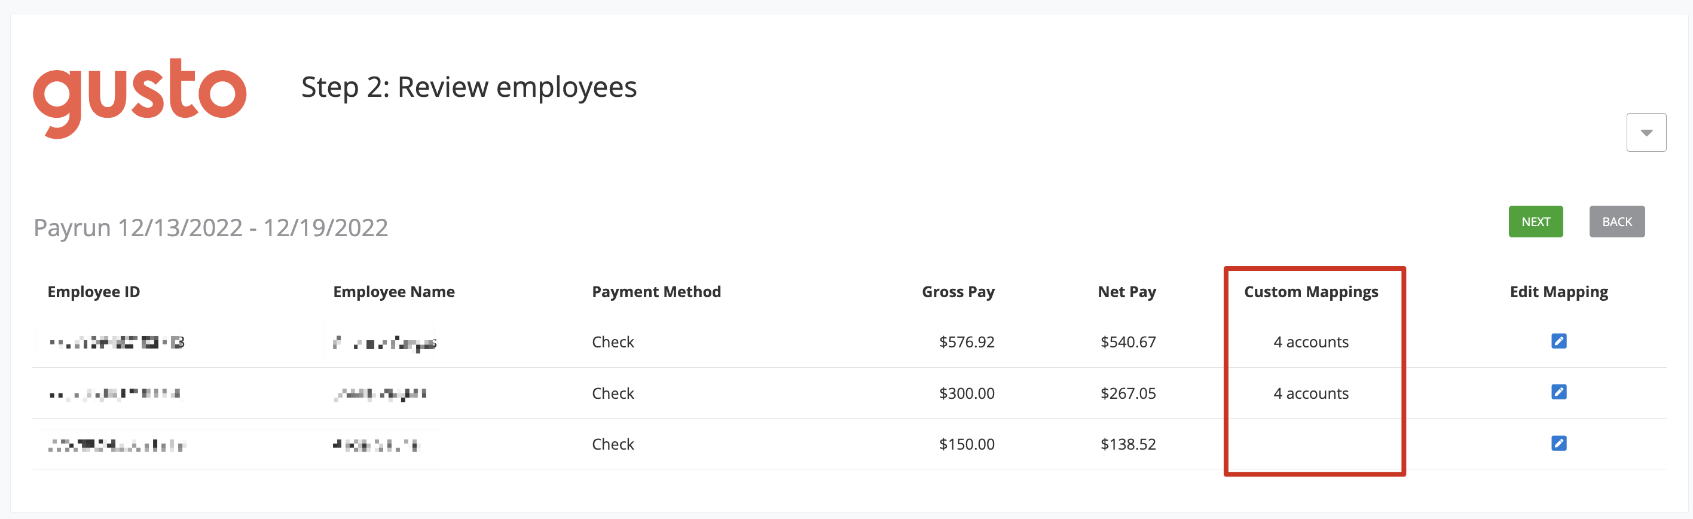Viewport: 1693px width, 519px height.
Task: Click the Gusto logo
Action: (140, 97)
